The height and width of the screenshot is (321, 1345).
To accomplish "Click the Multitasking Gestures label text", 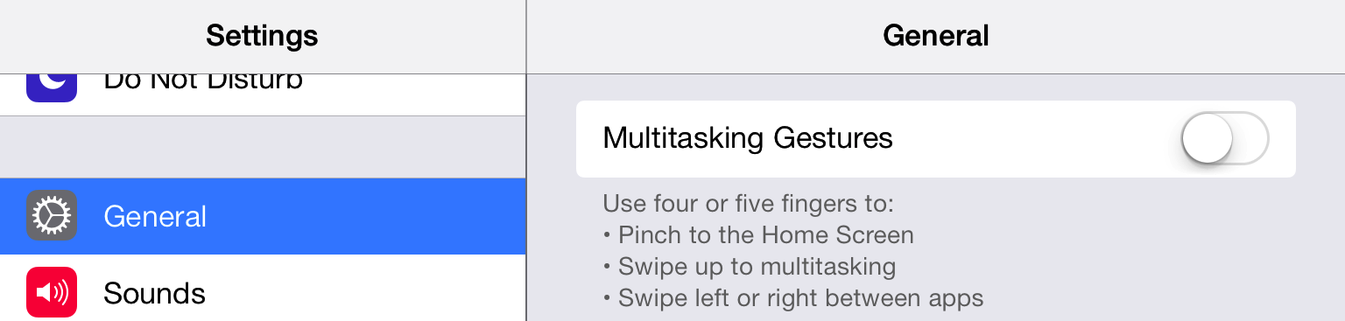I will coord(748,138).
